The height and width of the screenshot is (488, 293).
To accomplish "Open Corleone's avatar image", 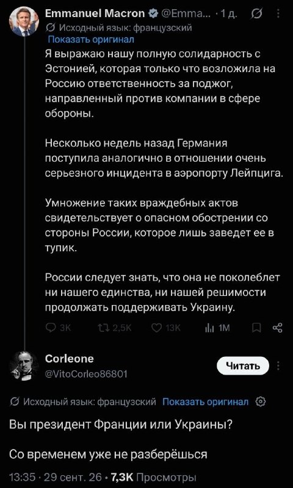I will [x=23, y=367].
